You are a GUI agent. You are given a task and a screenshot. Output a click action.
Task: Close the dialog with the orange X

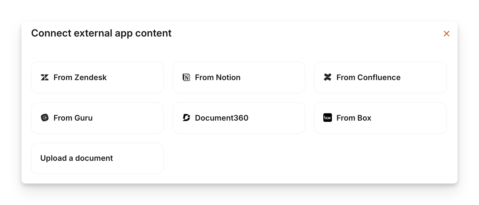(446, 34)
